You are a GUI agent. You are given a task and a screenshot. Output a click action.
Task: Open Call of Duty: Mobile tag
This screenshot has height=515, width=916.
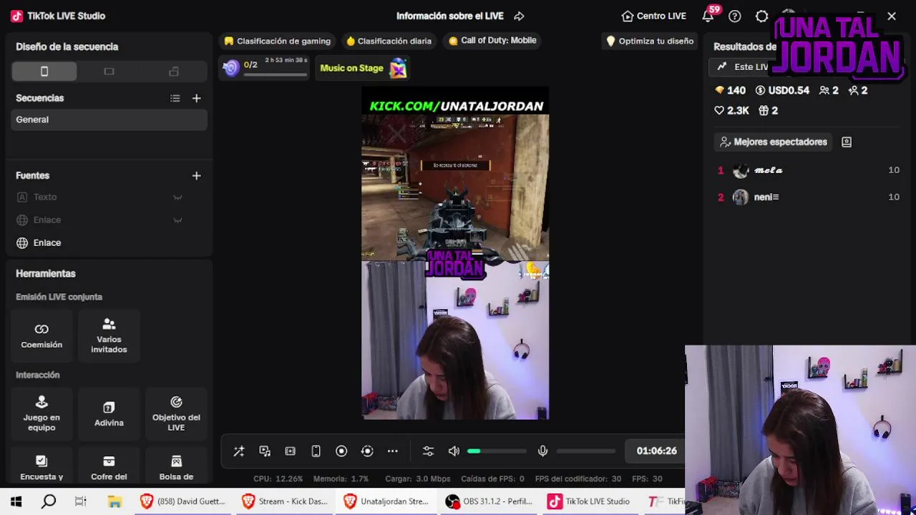[492, 41]
